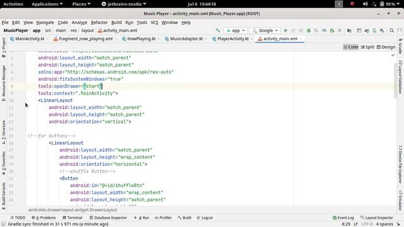Screen dimensions: 404x227
Task: Open the layout window icon in toolbar
Action: click(359, 30)
